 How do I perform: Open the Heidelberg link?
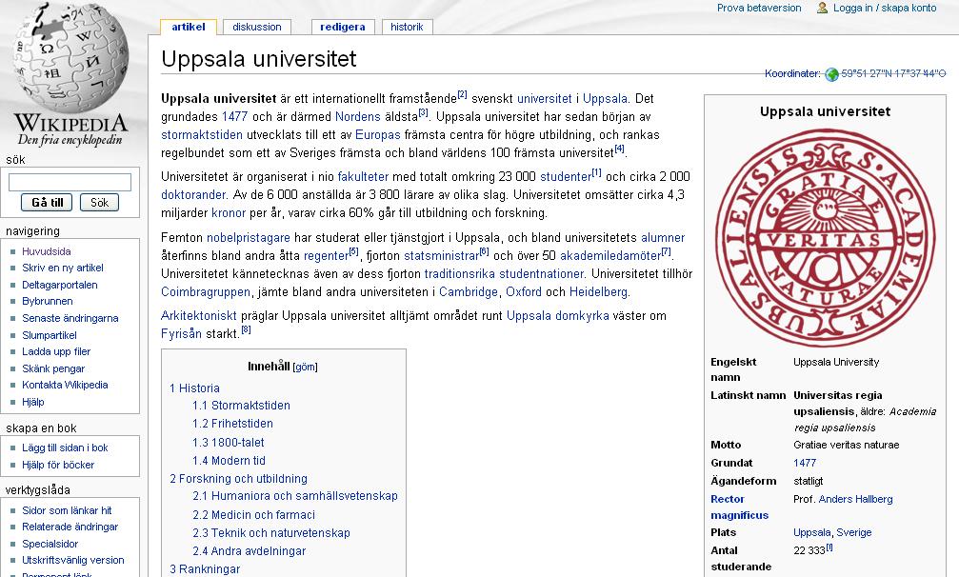pos(598,292)
